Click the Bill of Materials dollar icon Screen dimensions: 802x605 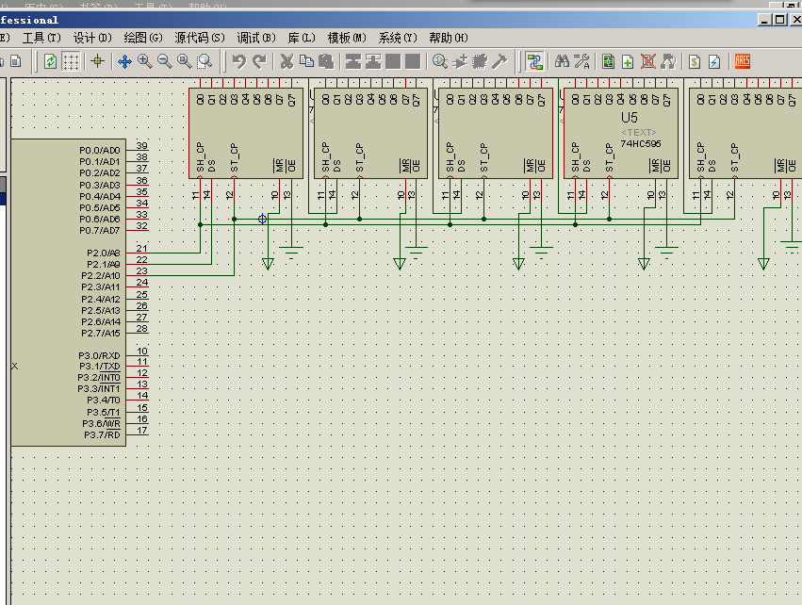pyautogui.click(x=695, y=62)
